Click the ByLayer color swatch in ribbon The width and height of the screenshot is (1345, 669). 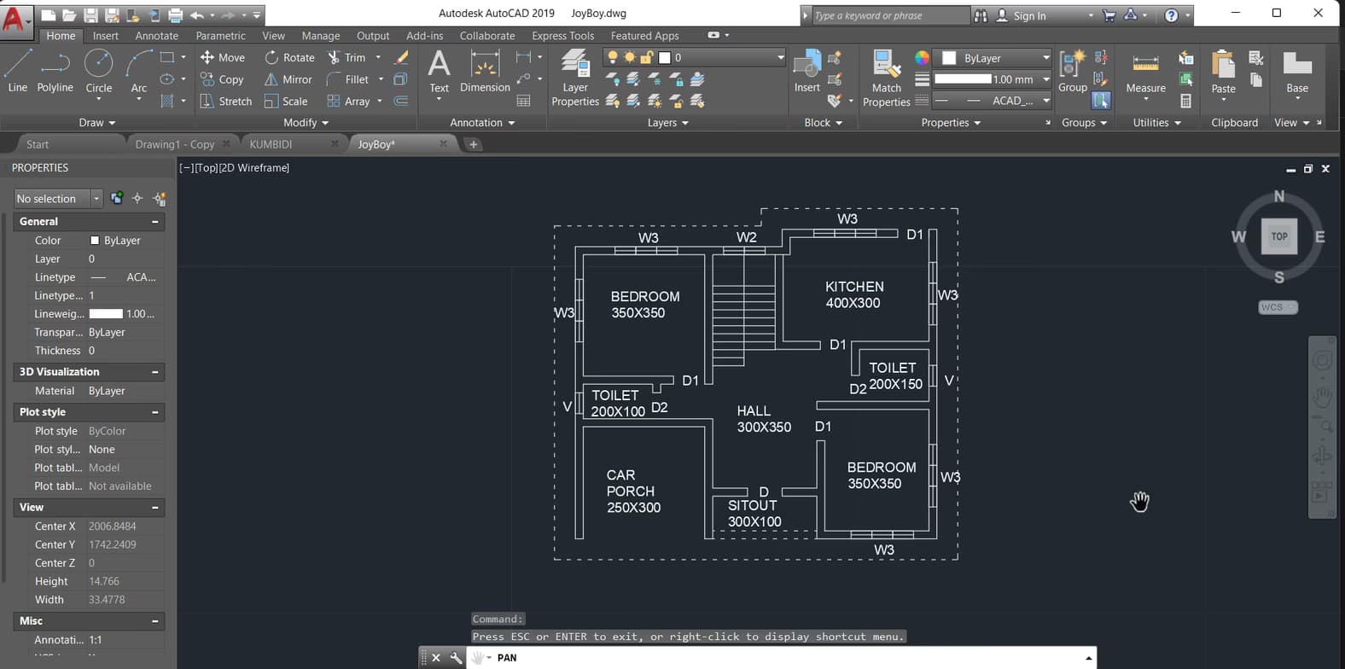[949, 58]
